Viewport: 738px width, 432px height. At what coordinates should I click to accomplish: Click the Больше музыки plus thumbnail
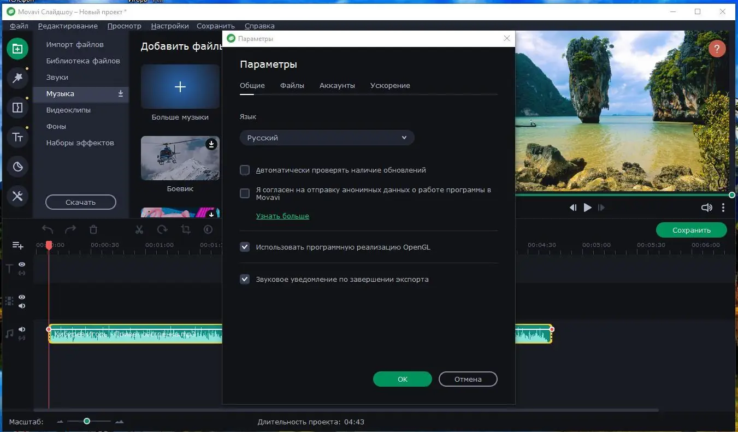coord(180,86)
